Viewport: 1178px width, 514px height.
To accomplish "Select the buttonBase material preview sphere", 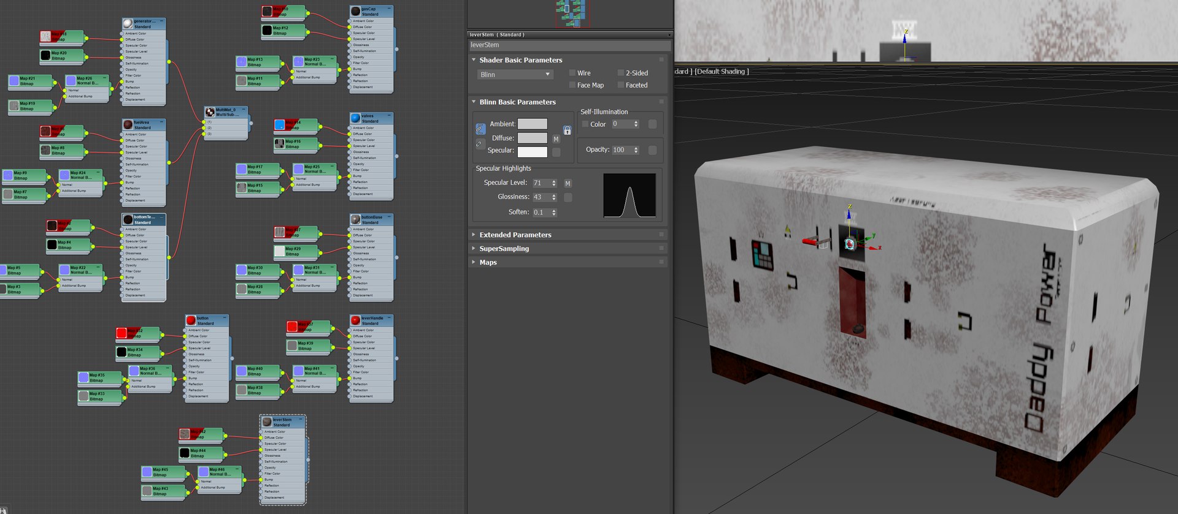I will (355, 219).
